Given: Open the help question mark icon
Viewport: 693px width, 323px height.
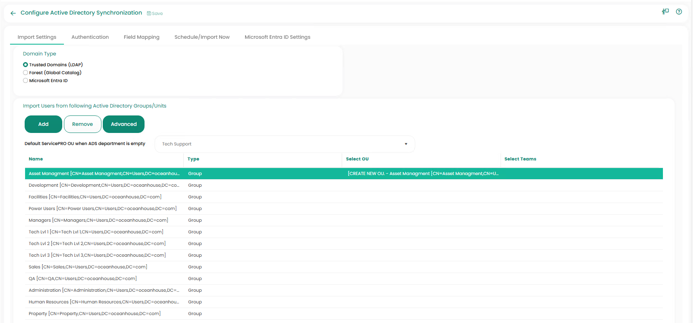Looking at the screenshot, I should click(x=679, y=12).
